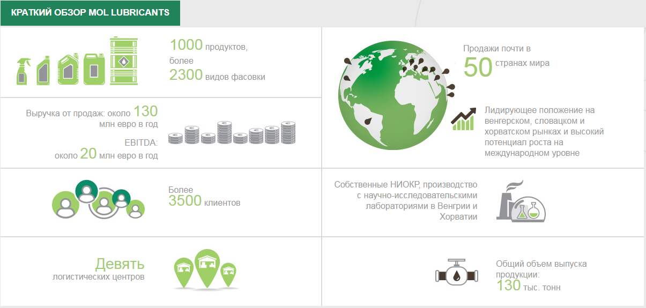The height and width of the screenshot is (308, 646).
Task: Click the spray bottle icon
Action: tap(23, 71)
